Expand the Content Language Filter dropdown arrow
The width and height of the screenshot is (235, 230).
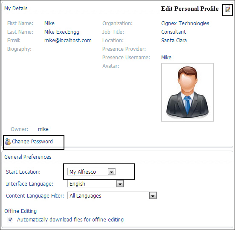(x=153, y=196)
